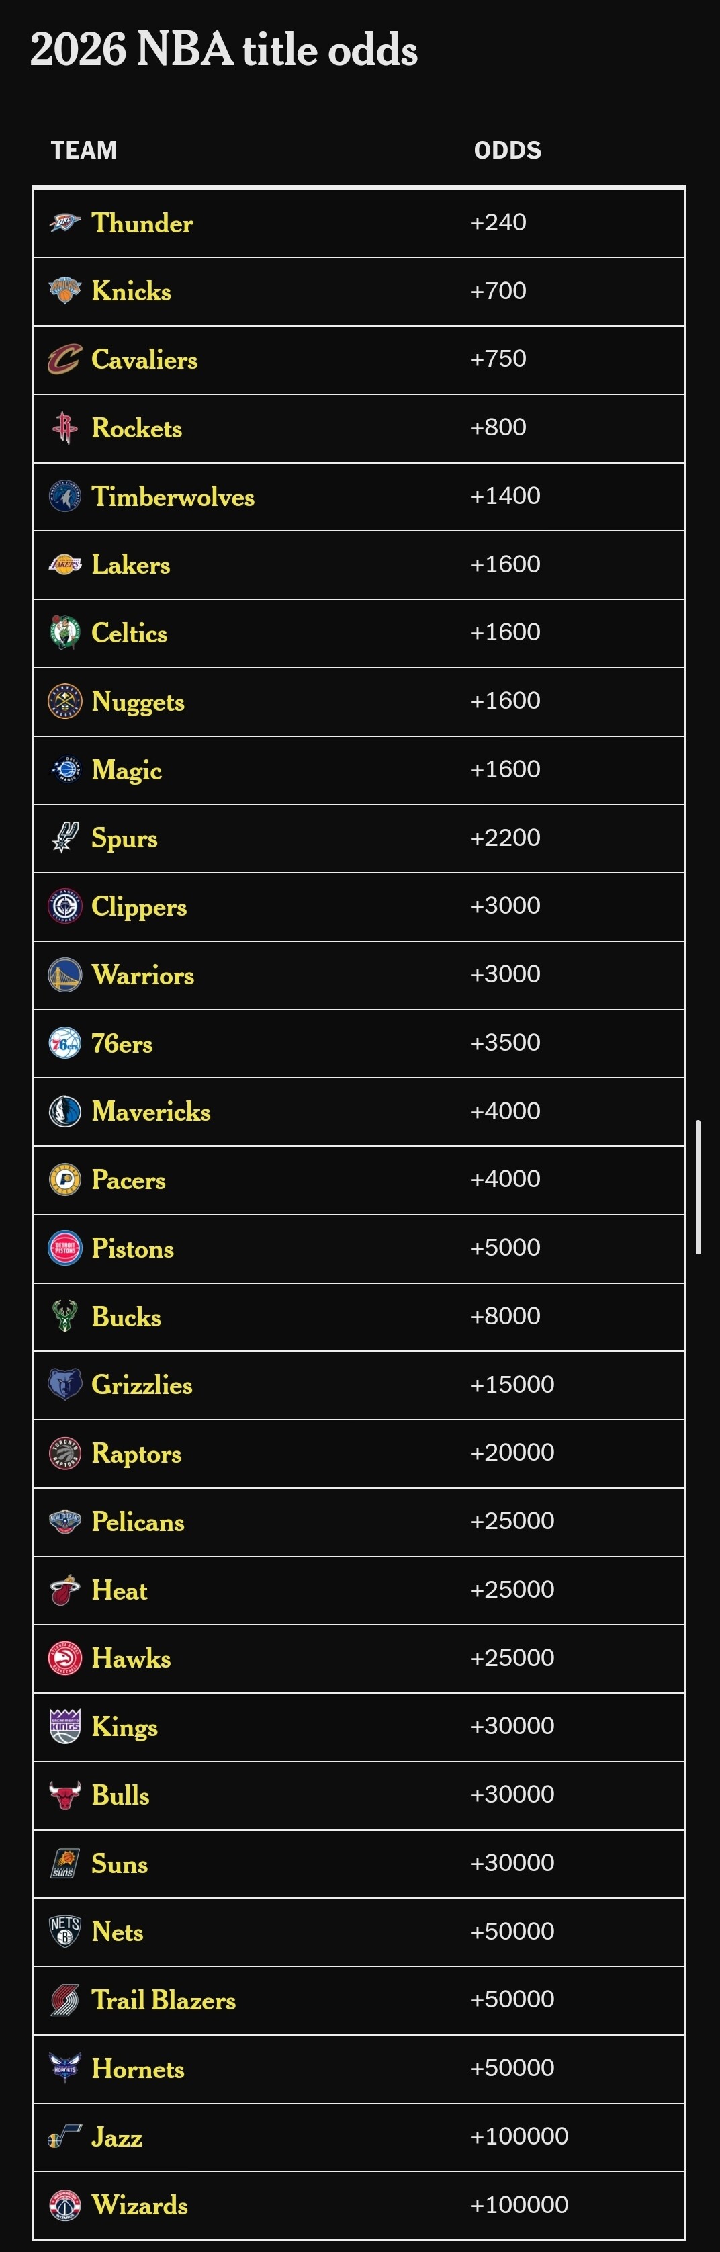The width and height of the screenshot is (720, 2252).
Task: Open the Lakers team link
Action: pyautogui.click(x=131, y=565)
